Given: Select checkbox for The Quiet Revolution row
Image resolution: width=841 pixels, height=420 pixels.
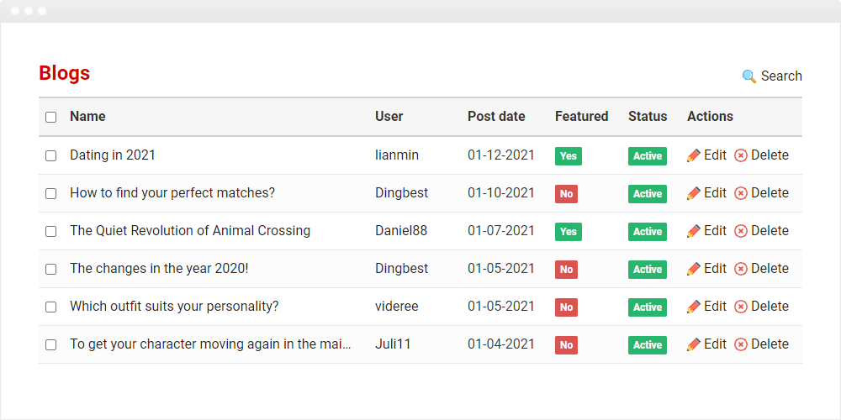Looking at the screenshot, I should [x=51, y=232].
